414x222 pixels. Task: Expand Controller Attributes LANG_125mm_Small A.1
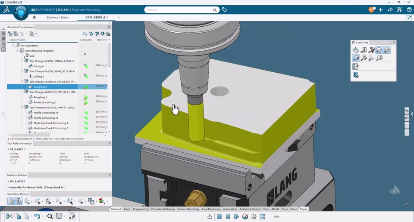8,187
